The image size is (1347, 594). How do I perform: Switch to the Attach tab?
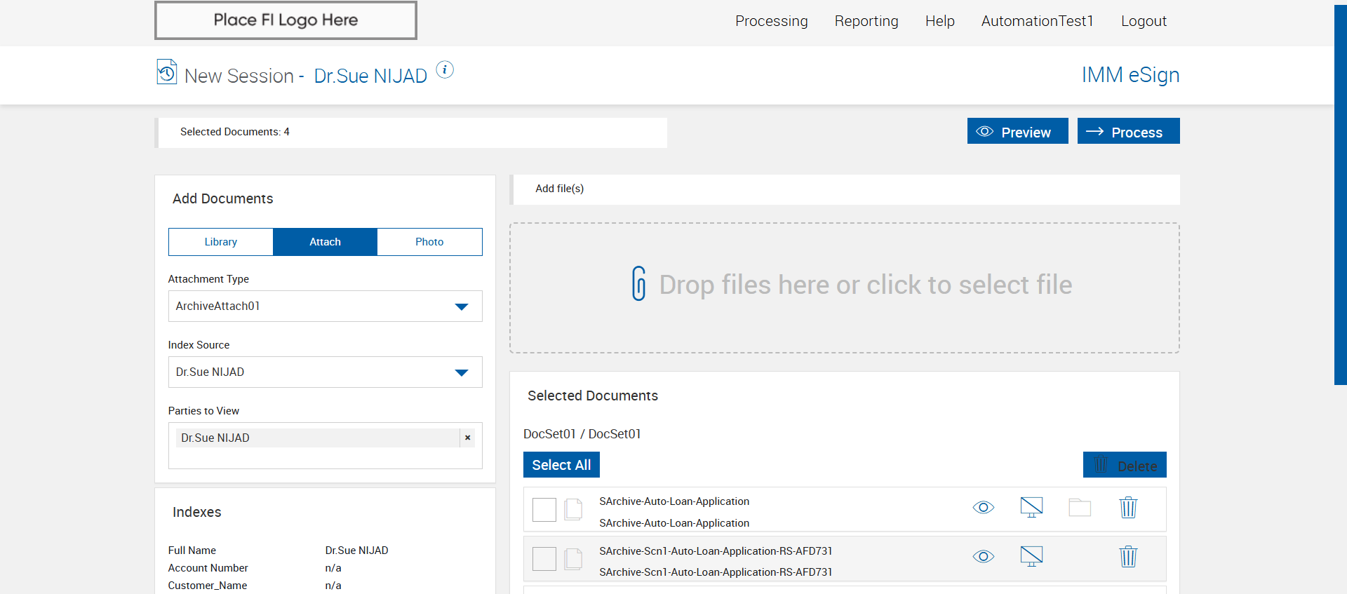(326, 242)
